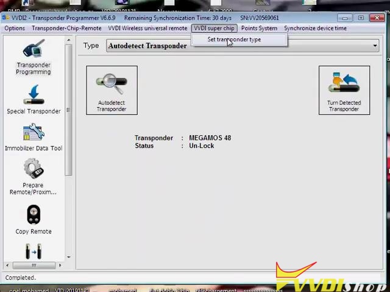Image resolution: width=390 pixels, height=292 pixels.
Task: Open the VVDI Wireless universal remote menu
Action: point(147,29)
